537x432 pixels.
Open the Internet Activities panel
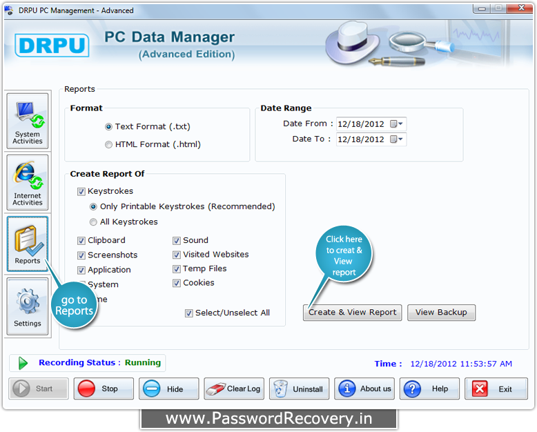click(x=28, y=182)
